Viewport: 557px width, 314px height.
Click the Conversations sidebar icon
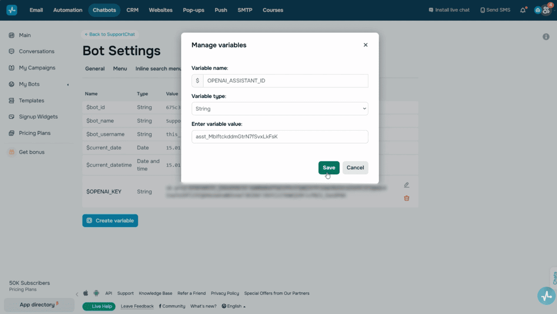tap(12, 51)
